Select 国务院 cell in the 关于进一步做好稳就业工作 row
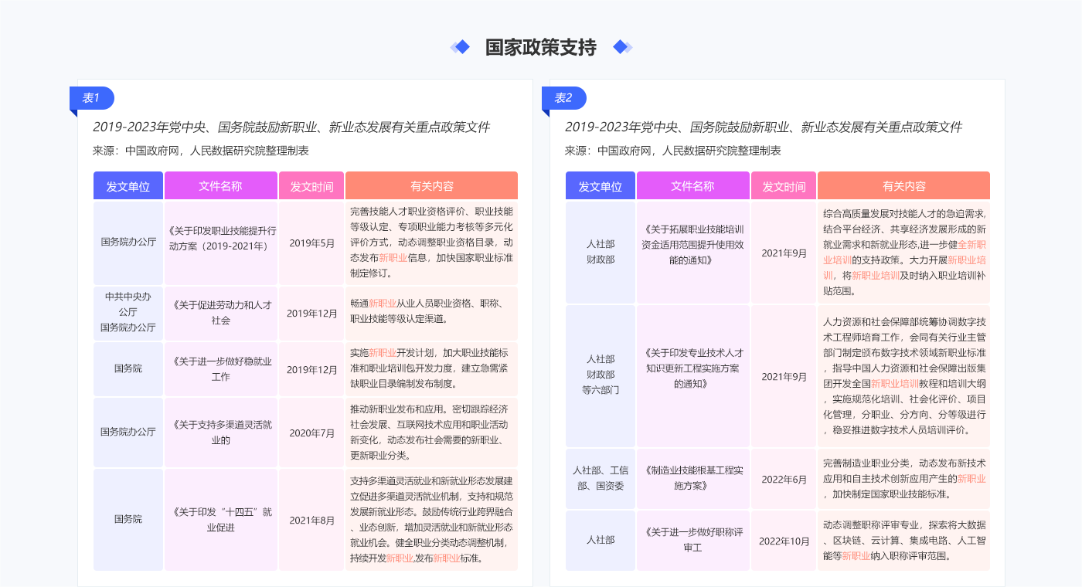 (128, 369)
